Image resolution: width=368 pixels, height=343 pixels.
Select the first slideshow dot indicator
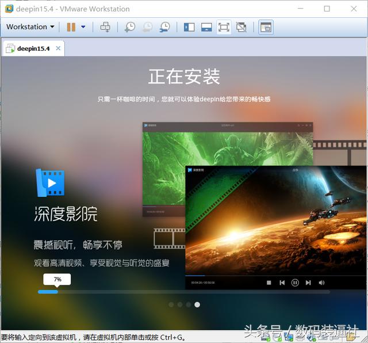click(x=171, y=304)
